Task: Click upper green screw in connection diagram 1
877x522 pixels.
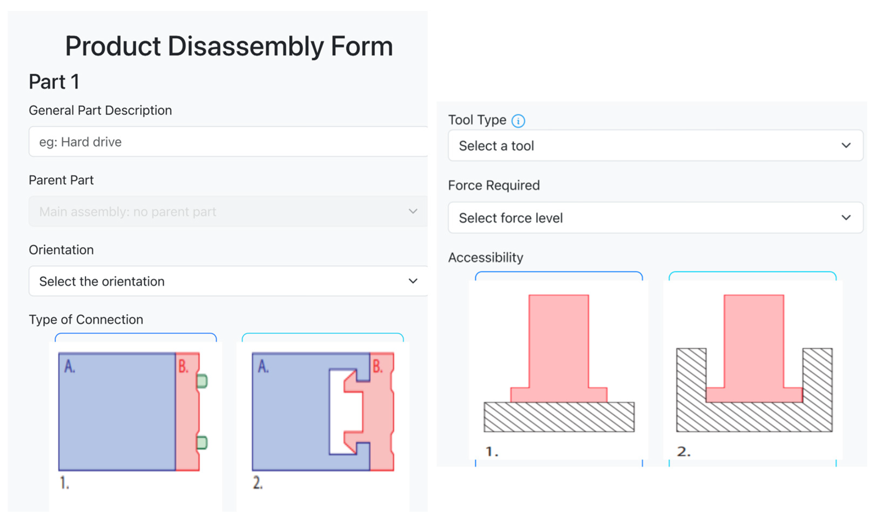Action: point(202,381)
